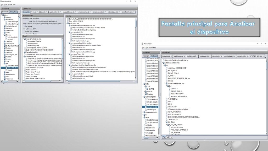Close the Contacts.sqlite tab in right window
268x151 pixels.
click(x=171, y=56)
